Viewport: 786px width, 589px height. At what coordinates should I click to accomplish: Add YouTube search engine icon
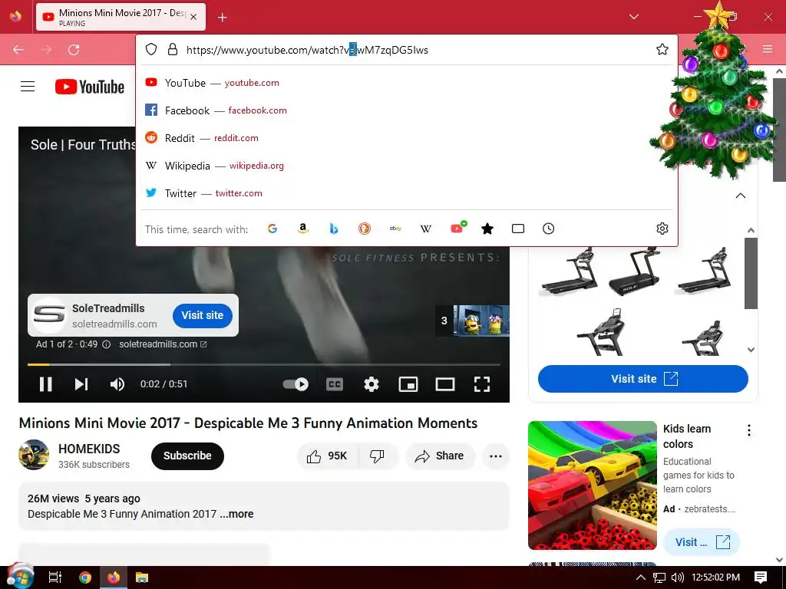(x=457, y=229)
